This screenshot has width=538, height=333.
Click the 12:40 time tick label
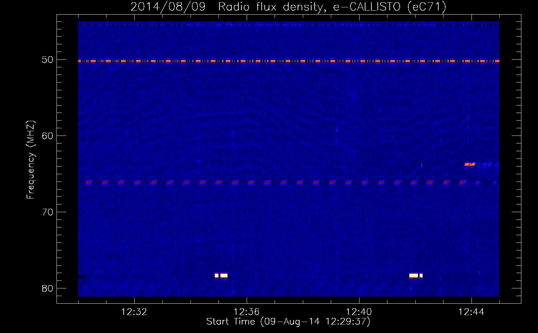(x=359, y=312)
